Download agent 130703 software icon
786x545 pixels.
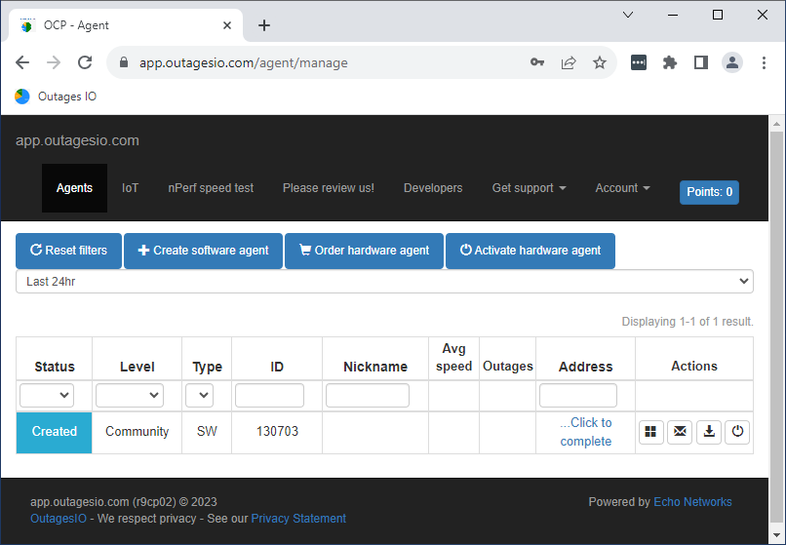pyautogui.click(x=709, y=432)
